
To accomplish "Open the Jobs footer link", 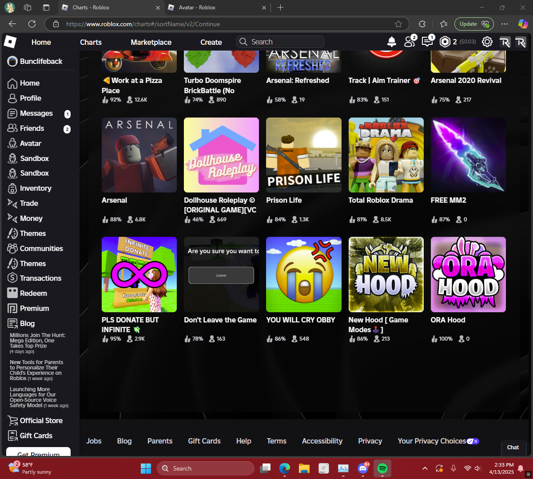I will [94, 441].
